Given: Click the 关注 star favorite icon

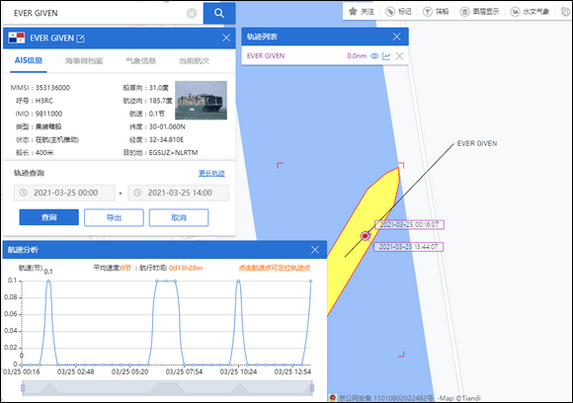Looking at the screenshot, I should click(x=353, y=11).
